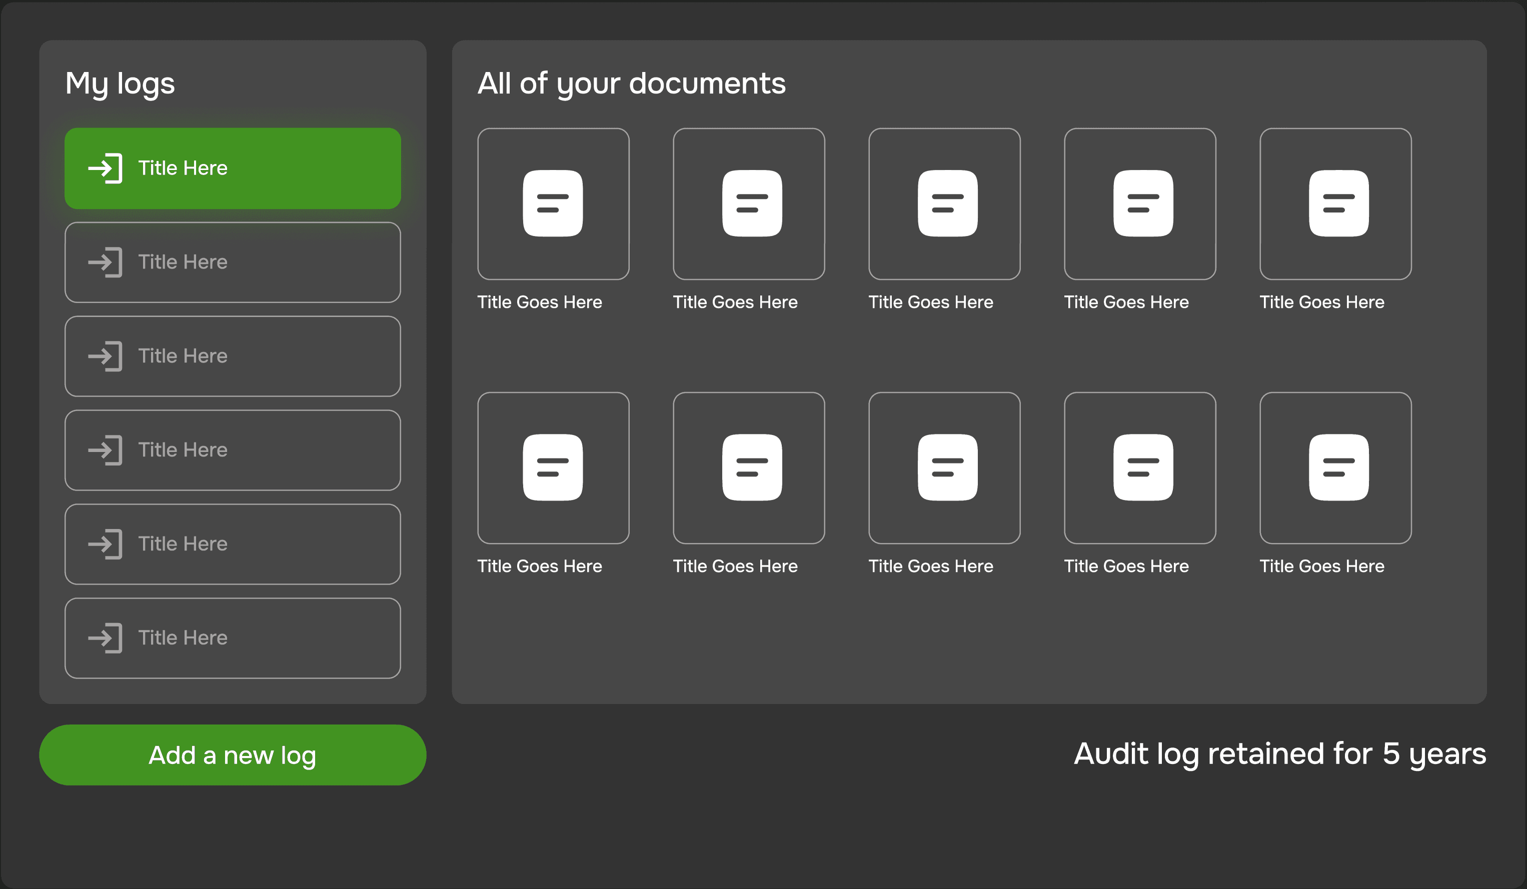Select 'Title Here' text in the second log entry
1527x889 pixels.
click(x=183, y=262)
